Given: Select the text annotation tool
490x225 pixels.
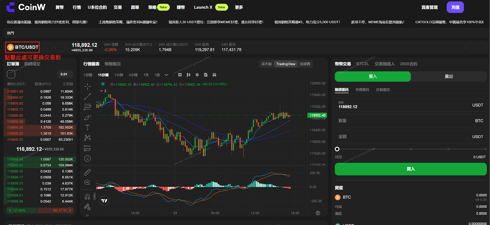Looking at the screenshot, I should pos(88,127).
